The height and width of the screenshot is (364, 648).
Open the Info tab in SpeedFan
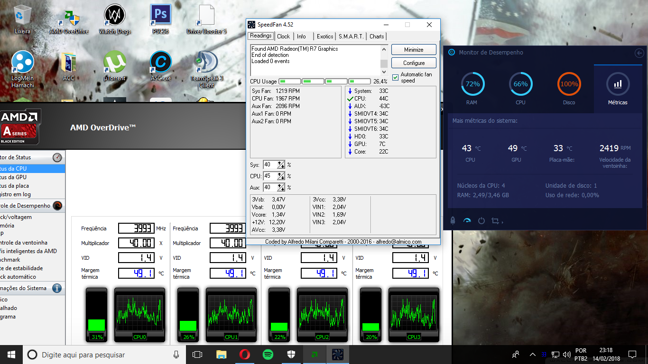(x=302, y=36)
